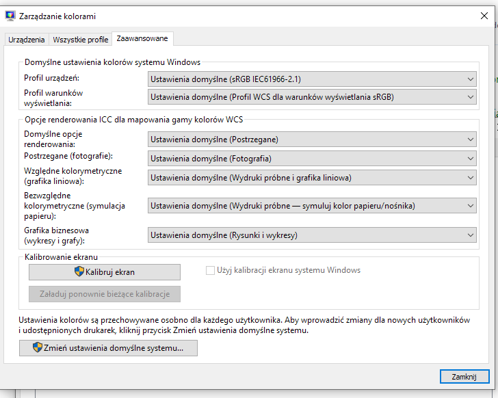Click the Profil warunków wyświetlania label
This screenshot has width=498, height=398.
point(53,98)
